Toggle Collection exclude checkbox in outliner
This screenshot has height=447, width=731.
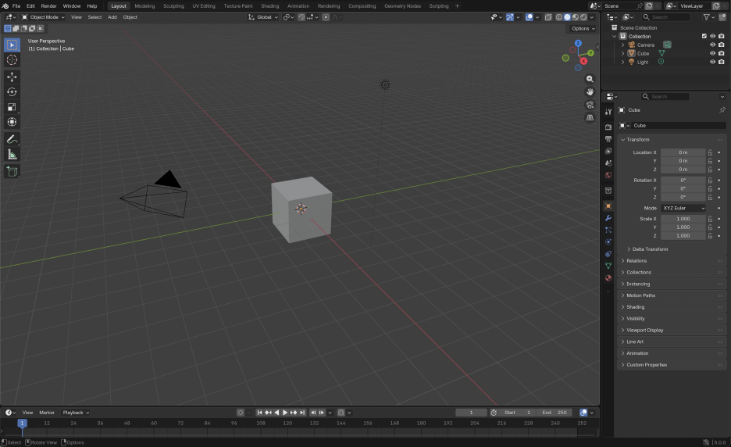[704, 37]
